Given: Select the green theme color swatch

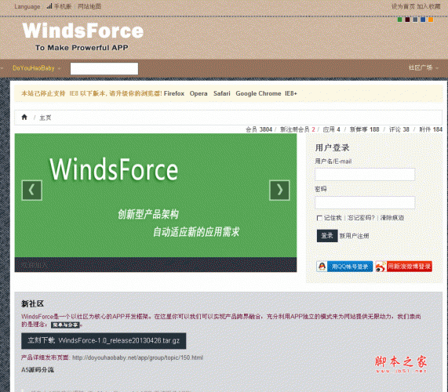Looking at the screenshot, I should 399,20.
